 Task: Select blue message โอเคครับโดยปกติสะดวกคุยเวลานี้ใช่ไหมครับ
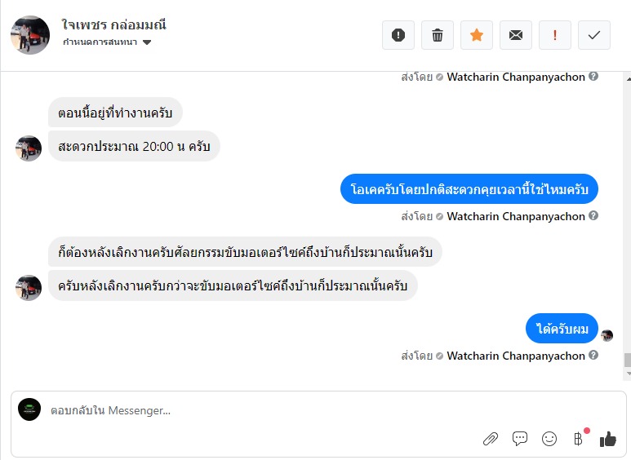469,189
